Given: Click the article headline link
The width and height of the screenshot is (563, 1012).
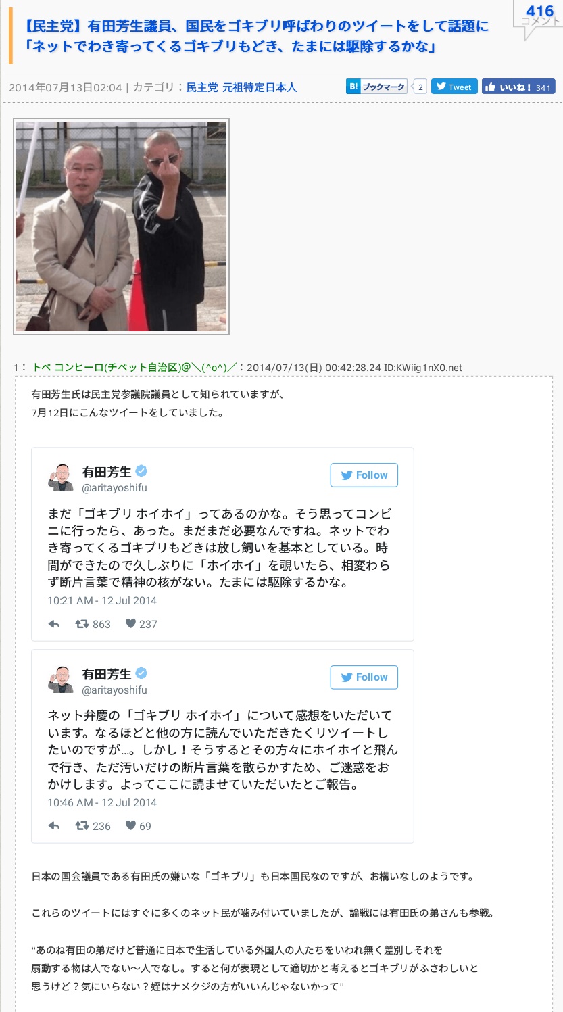Looking at the screenshot, I should [x=256, y=37].
